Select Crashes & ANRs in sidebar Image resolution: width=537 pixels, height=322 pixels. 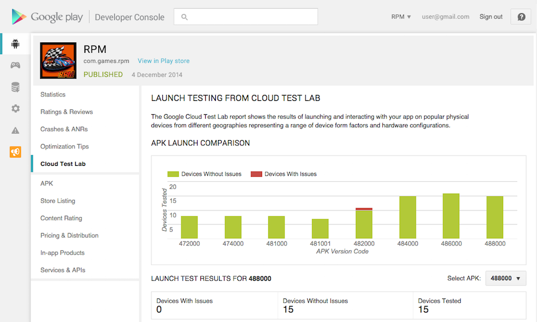click(x=64, y=129)
